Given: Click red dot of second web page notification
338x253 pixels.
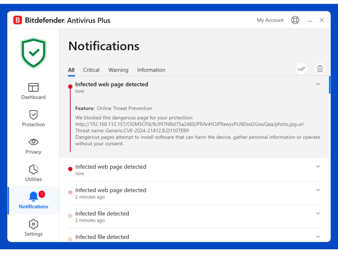Looking at the screenshot, I should (x=70, y=169).
